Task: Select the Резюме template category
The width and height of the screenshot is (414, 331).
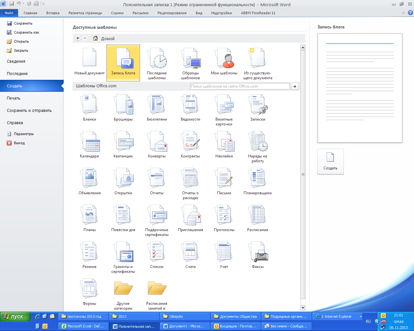Action: coord(90,253)
